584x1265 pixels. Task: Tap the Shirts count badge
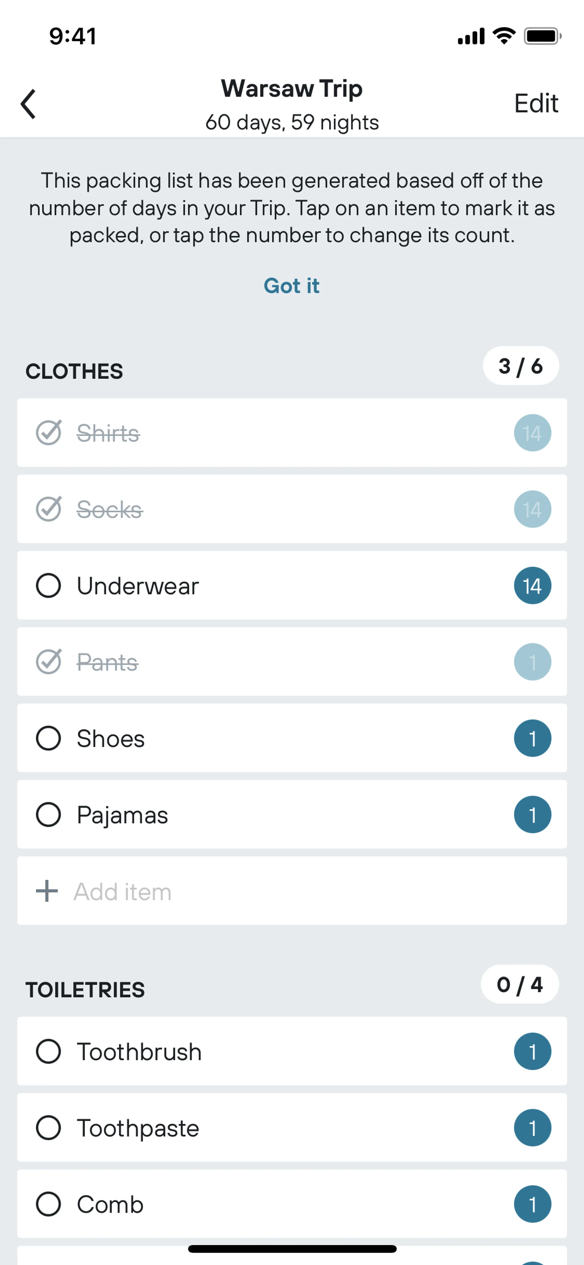pos(533,433)
